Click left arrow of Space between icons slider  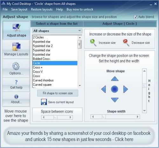(44, 117)
